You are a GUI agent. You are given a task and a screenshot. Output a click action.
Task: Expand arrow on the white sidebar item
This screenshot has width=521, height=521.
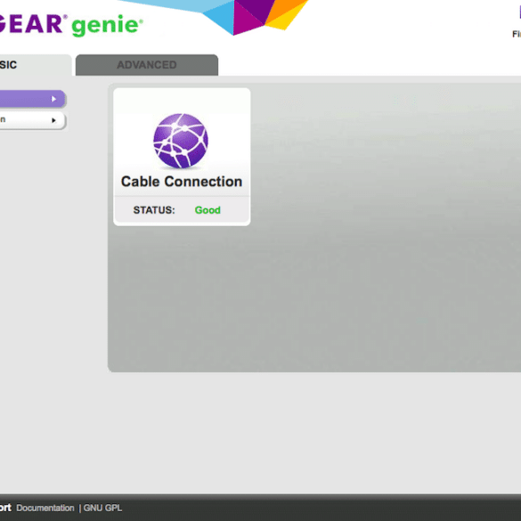(x=53, y=120)
